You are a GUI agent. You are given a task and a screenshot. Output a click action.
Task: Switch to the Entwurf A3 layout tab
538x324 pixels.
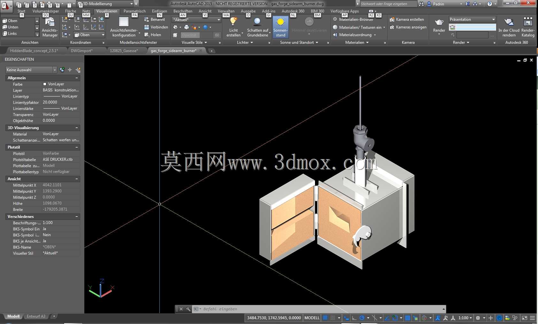(36, 316)
